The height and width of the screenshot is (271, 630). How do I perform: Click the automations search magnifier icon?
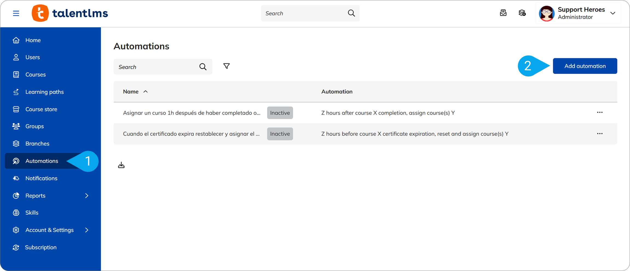pos(203,67)
